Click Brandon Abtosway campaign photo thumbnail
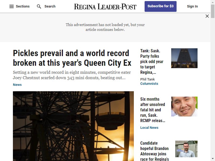Viewport: 215px width, 161px height. coord(186,149)
